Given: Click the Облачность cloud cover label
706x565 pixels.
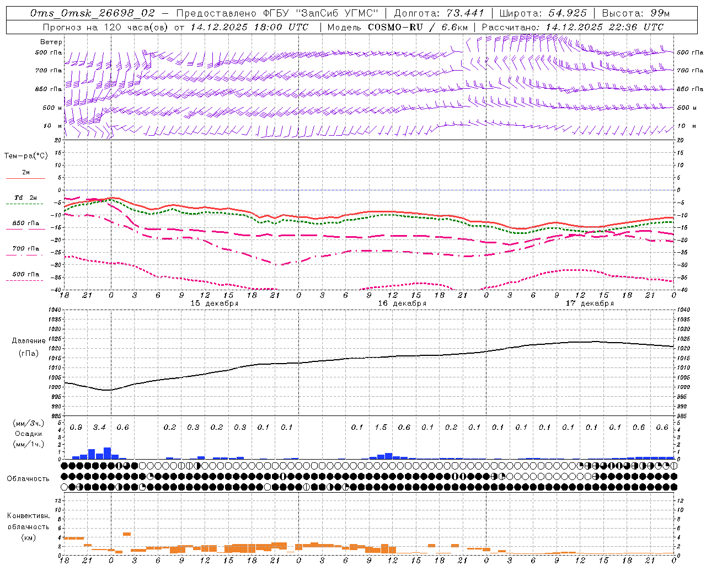Looking at the screenshot, I should tap(28, 479).
